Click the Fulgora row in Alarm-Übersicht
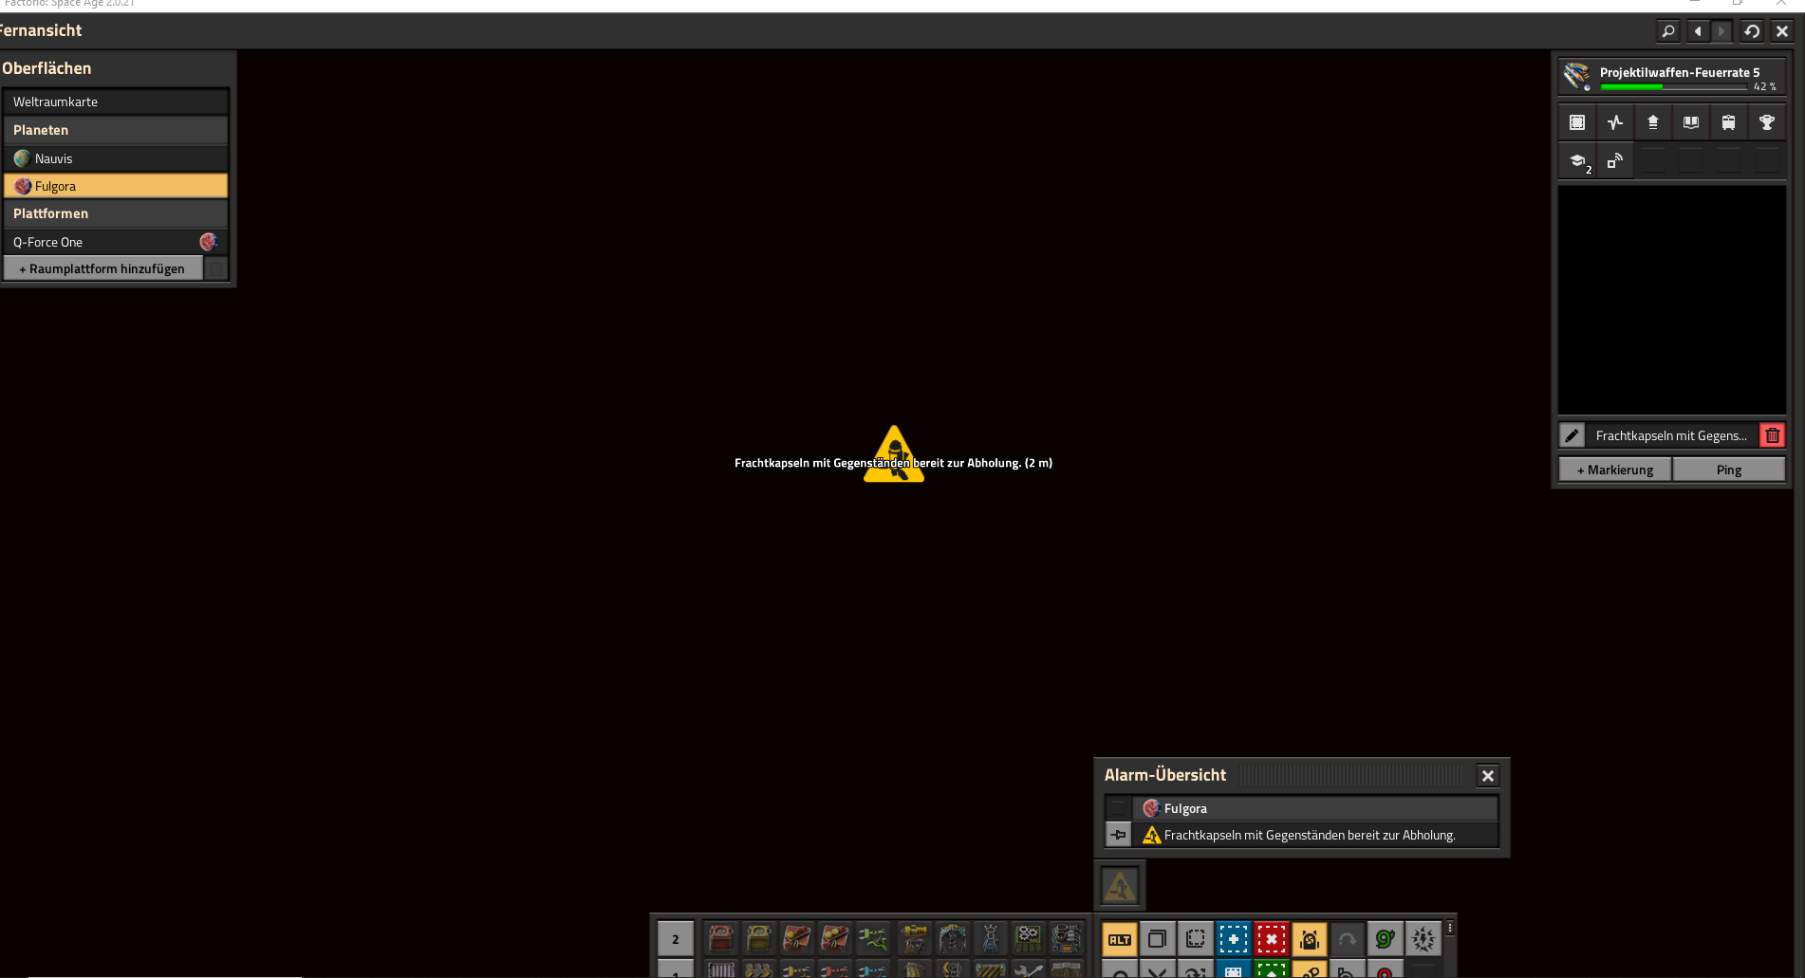Viewport: 1805px width, 978px height. coord(1315,808)
